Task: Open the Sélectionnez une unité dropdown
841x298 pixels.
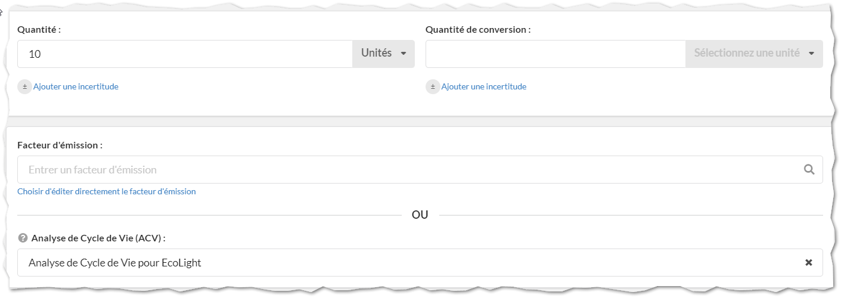Action: click(x=754, y=54)
